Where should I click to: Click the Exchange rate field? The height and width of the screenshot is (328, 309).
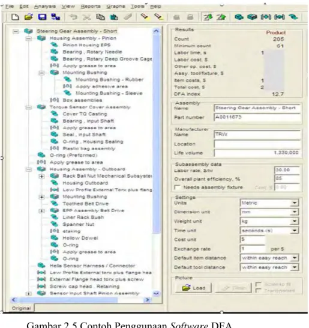(253, 249)
